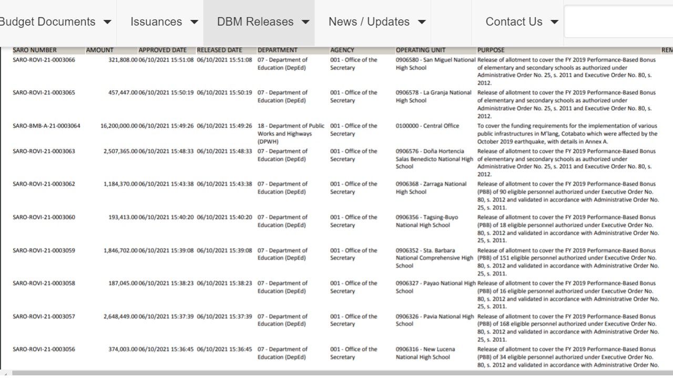The height and width of the screenshot is (378, 673).
Task: Click operating unit 0100000 - Central Office
Action: (427, 126)
